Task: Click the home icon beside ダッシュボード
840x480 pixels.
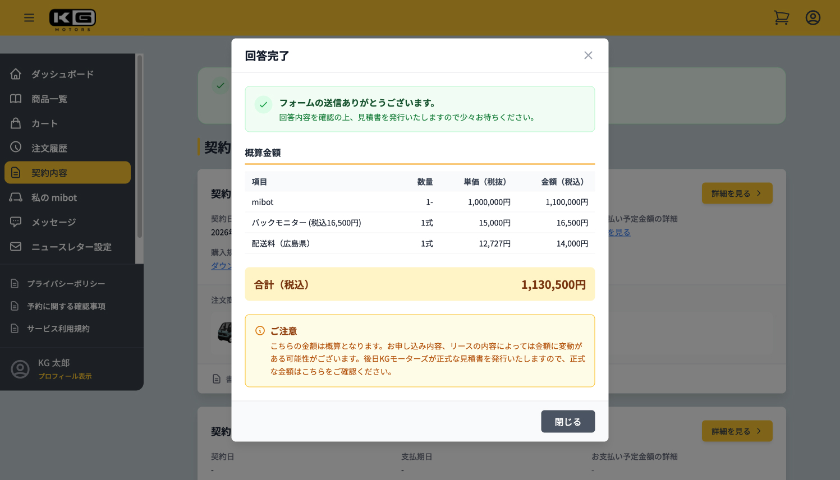Action: point(16,73)
